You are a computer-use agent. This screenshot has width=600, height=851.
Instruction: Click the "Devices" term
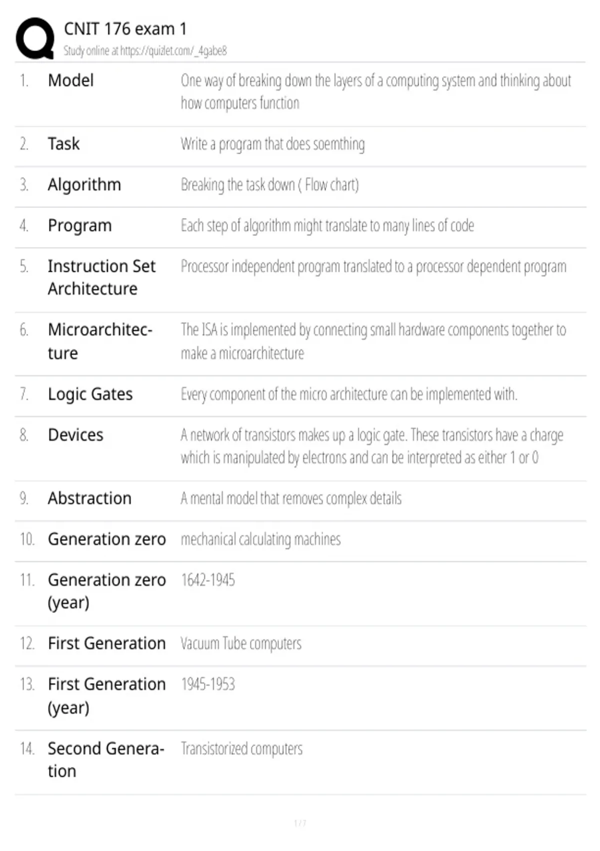75,435
